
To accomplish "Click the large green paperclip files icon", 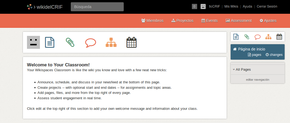I will (x=70, y=42).
